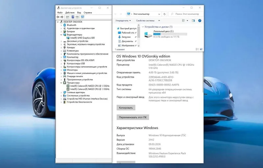Open the Упорядочить dropdown in Explorer
This screenshot has height=168, width=263.
click(123, 21)
